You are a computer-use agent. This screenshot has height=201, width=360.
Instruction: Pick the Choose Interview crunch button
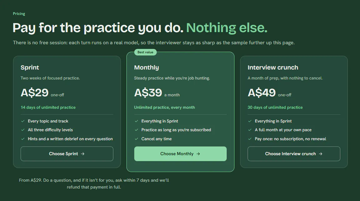(294, 154)
